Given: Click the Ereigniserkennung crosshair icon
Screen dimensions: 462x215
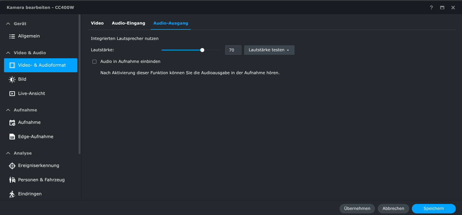Looking at the screenshot, I should click(12, 166).
